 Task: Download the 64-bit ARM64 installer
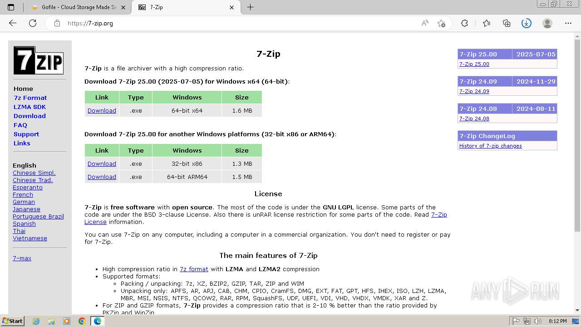pos(102,177)
